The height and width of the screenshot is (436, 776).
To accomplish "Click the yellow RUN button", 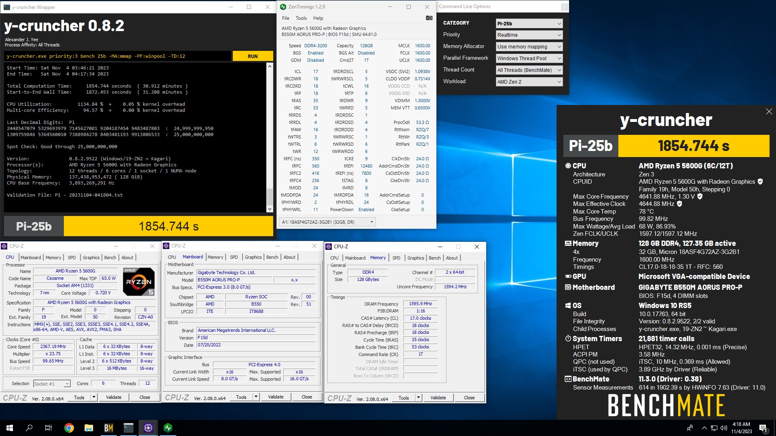I will click(253, 56).
